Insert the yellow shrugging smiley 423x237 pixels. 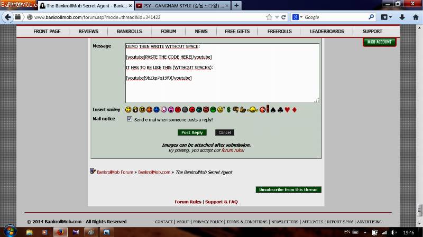point(253,110)
